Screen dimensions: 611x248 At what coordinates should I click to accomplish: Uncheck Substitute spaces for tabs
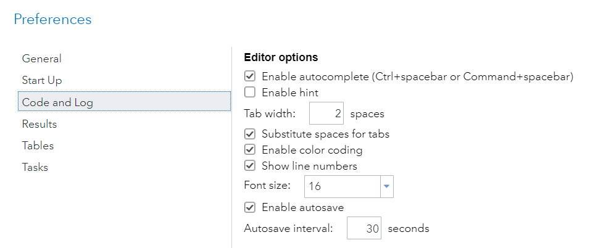click(x=250, y=134)
